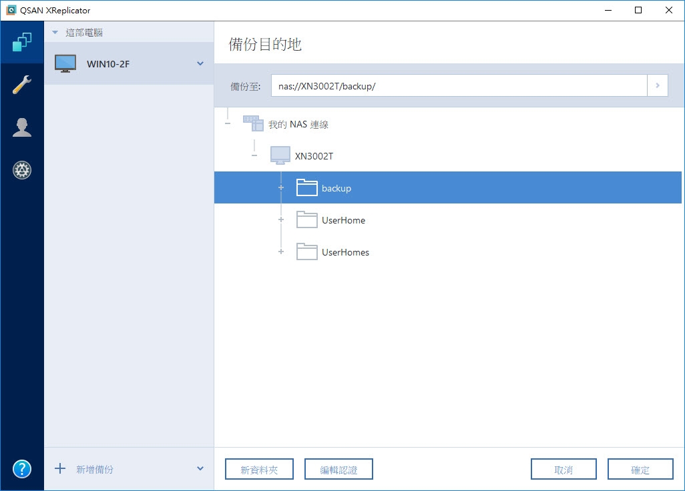Screen dimensions: 685x491
Task: Click the 我的 NAS 連線 network icon
Action: point(254,123)
